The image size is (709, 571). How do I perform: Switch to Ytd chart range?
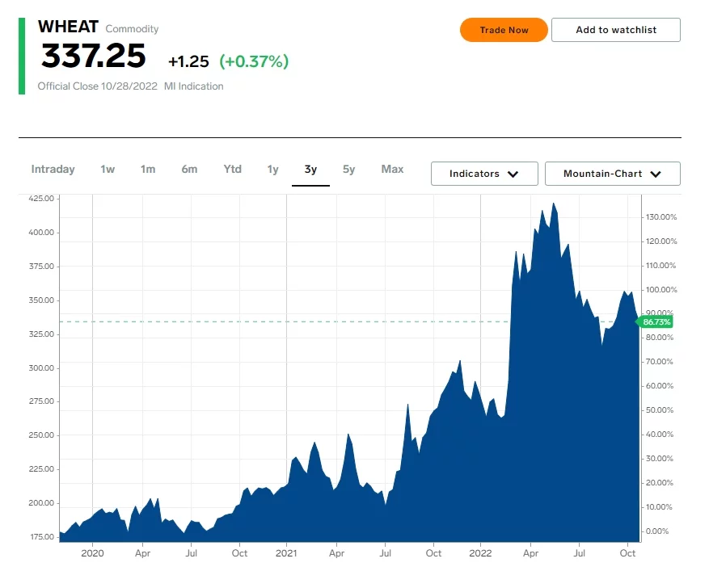pos(232,170)
